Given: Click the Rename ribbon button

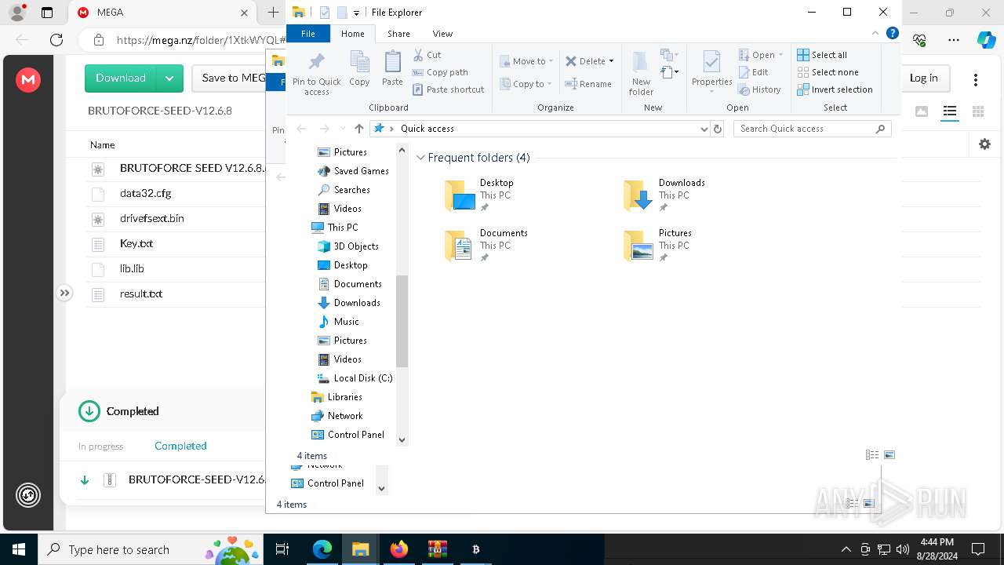Looking at the screenshot, I should pyautogui.click(x=588, y=84).
